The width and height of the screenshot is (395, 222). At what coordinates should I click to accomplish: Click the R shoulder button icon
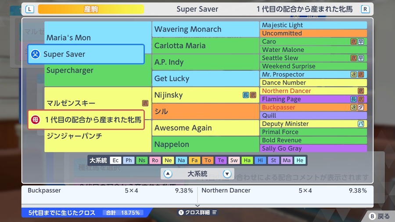coord(365,9)
